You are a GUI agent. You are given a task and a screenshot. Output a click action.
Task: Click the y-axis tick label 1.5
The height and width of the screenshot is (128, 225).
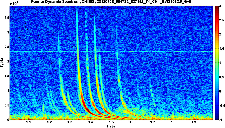click(x=6, y=76)
